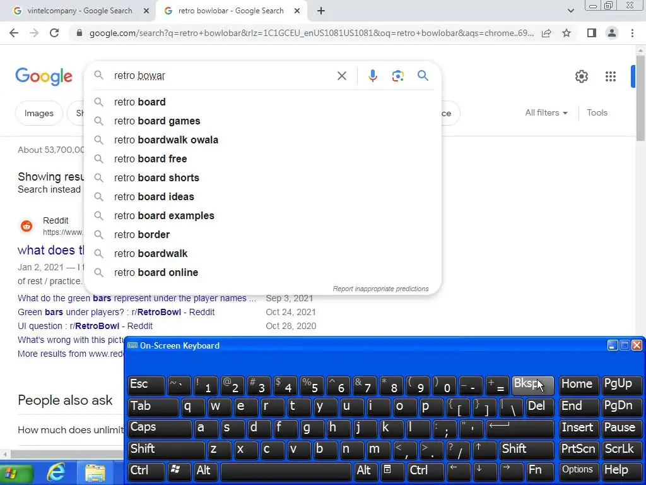Toggle Caps lock on the on-screen keyboard

[160, 428]
